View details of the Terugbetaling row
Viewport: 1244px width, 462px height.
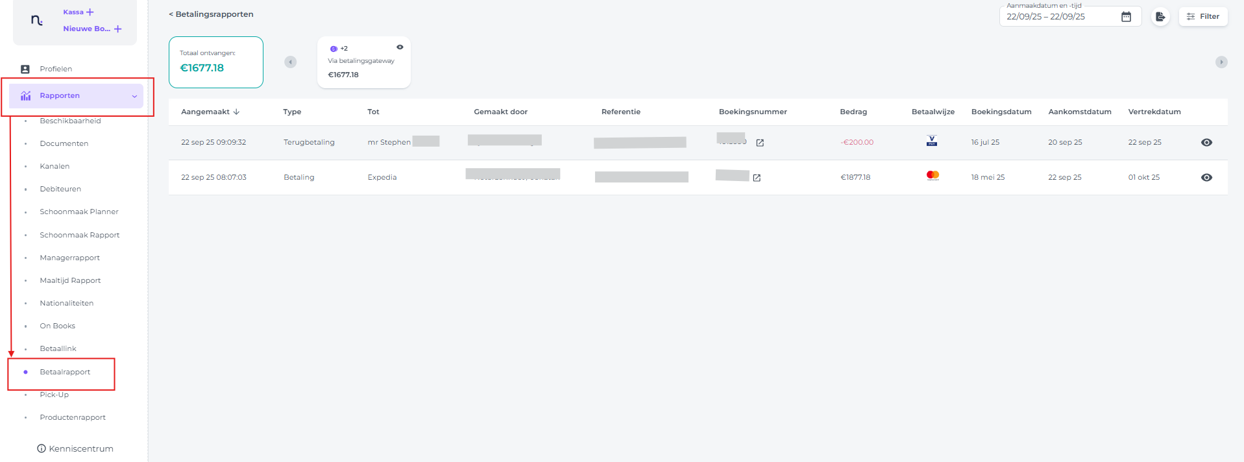click(1206, 143)
